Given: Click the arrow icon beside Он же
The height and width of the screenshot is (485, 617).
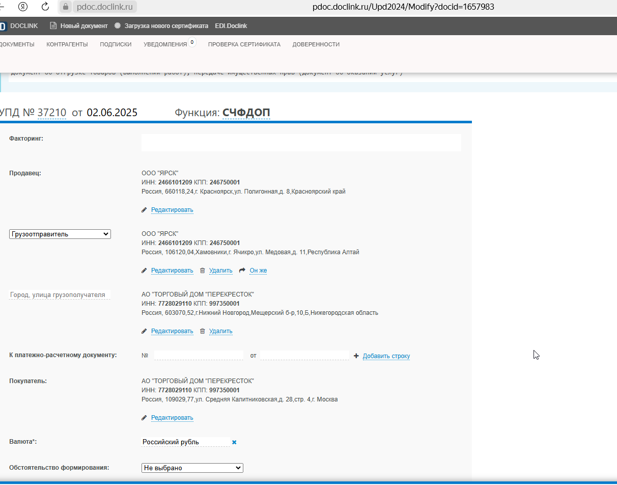Looking at the screenshot, I should pyautogui.click(x=242, y=271).
